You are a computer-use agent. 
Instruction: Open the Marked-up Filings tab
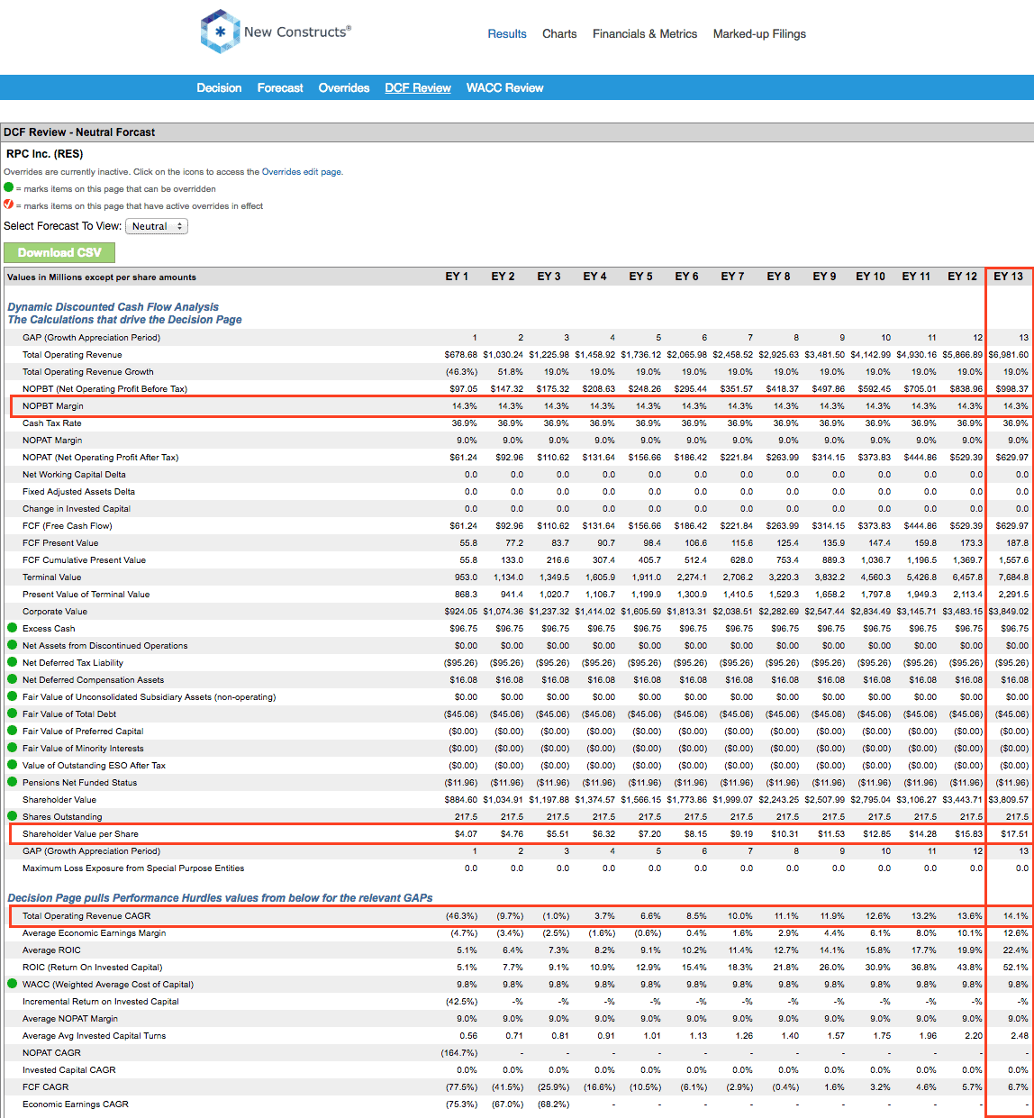[x=759, y=33]
